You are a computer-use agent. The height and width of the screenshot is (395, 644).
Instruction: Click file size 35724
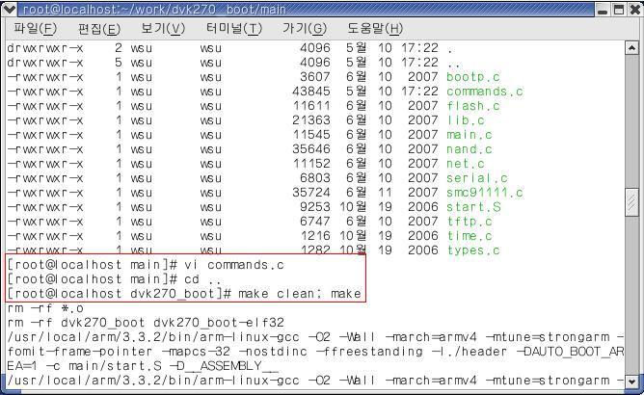310,192
